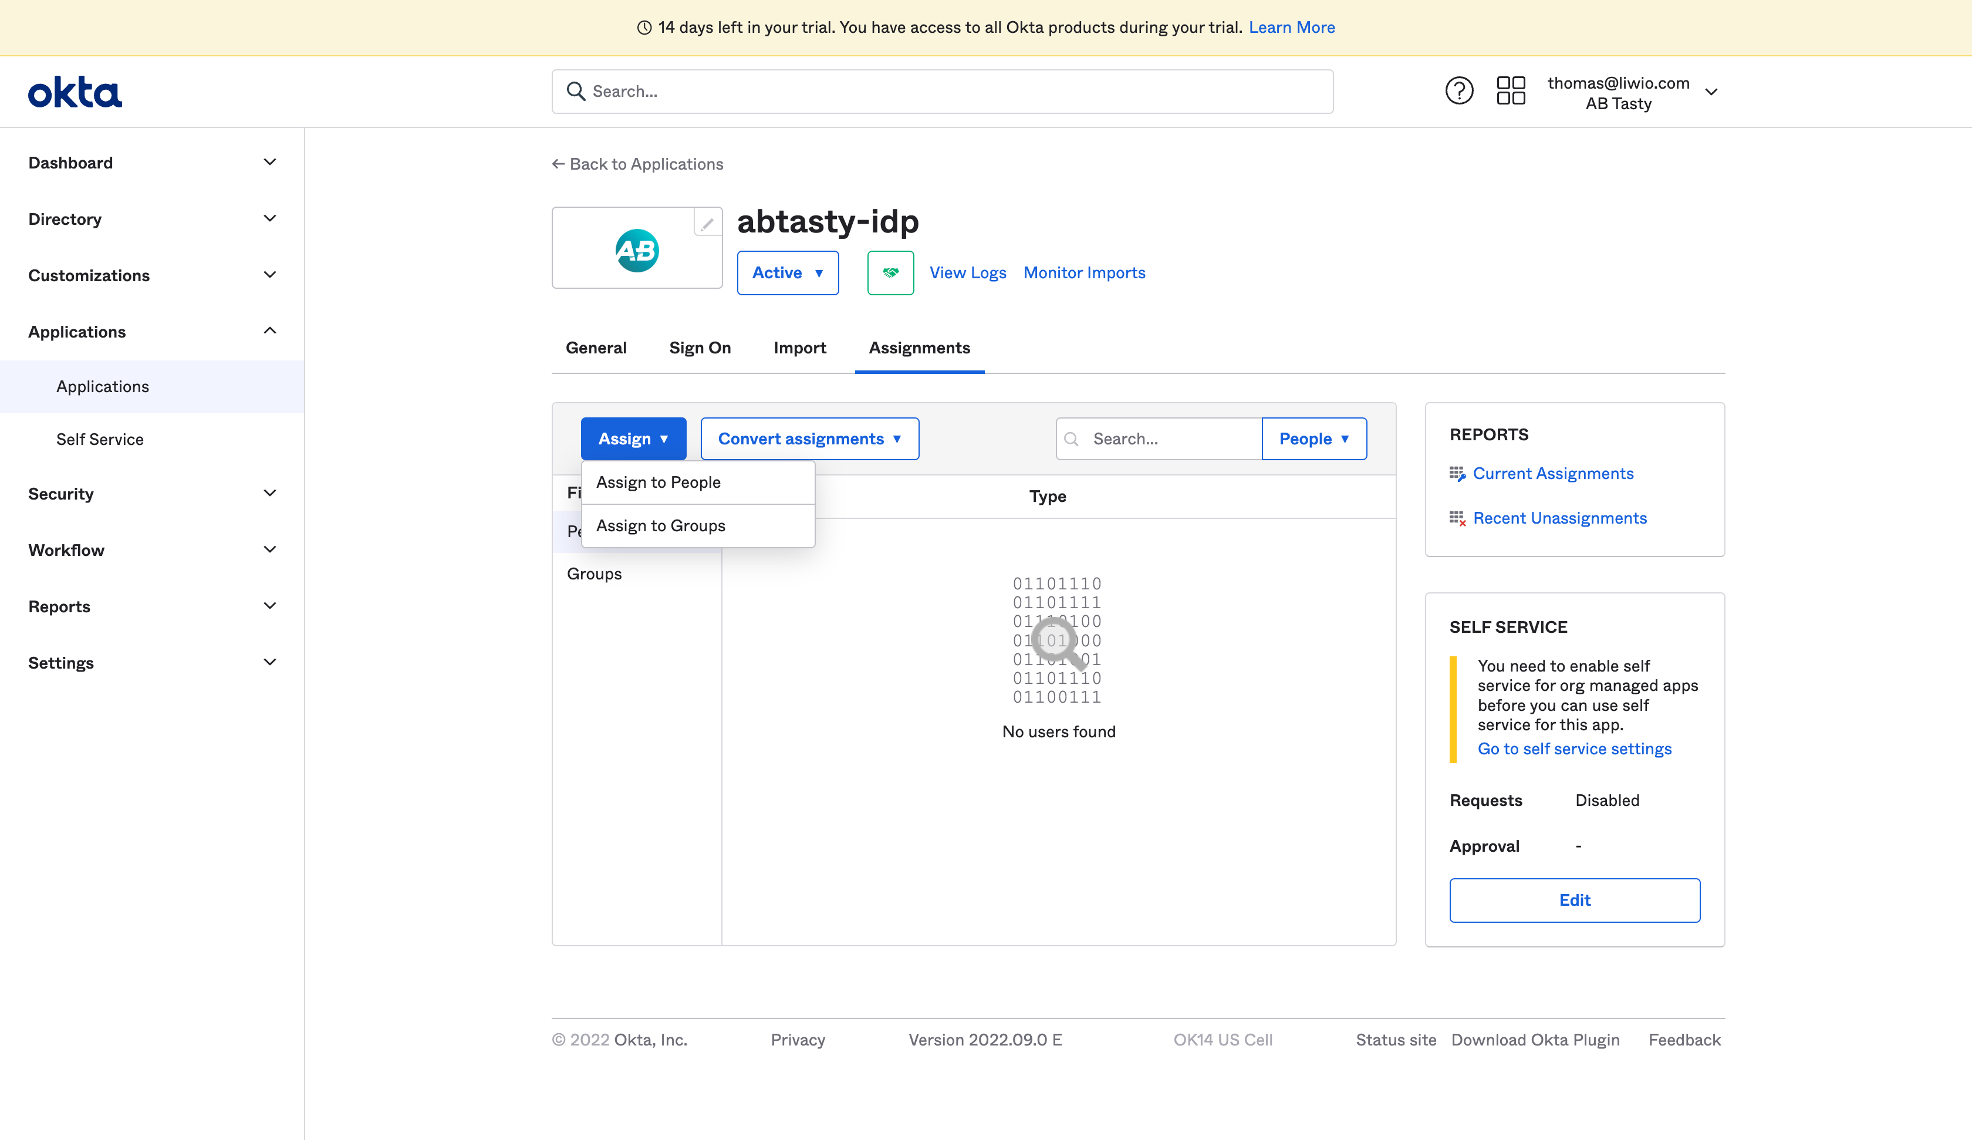1972x1140 pixels.
Task: Expand the Settings sidebar section
Action: (x=152, y=663)
